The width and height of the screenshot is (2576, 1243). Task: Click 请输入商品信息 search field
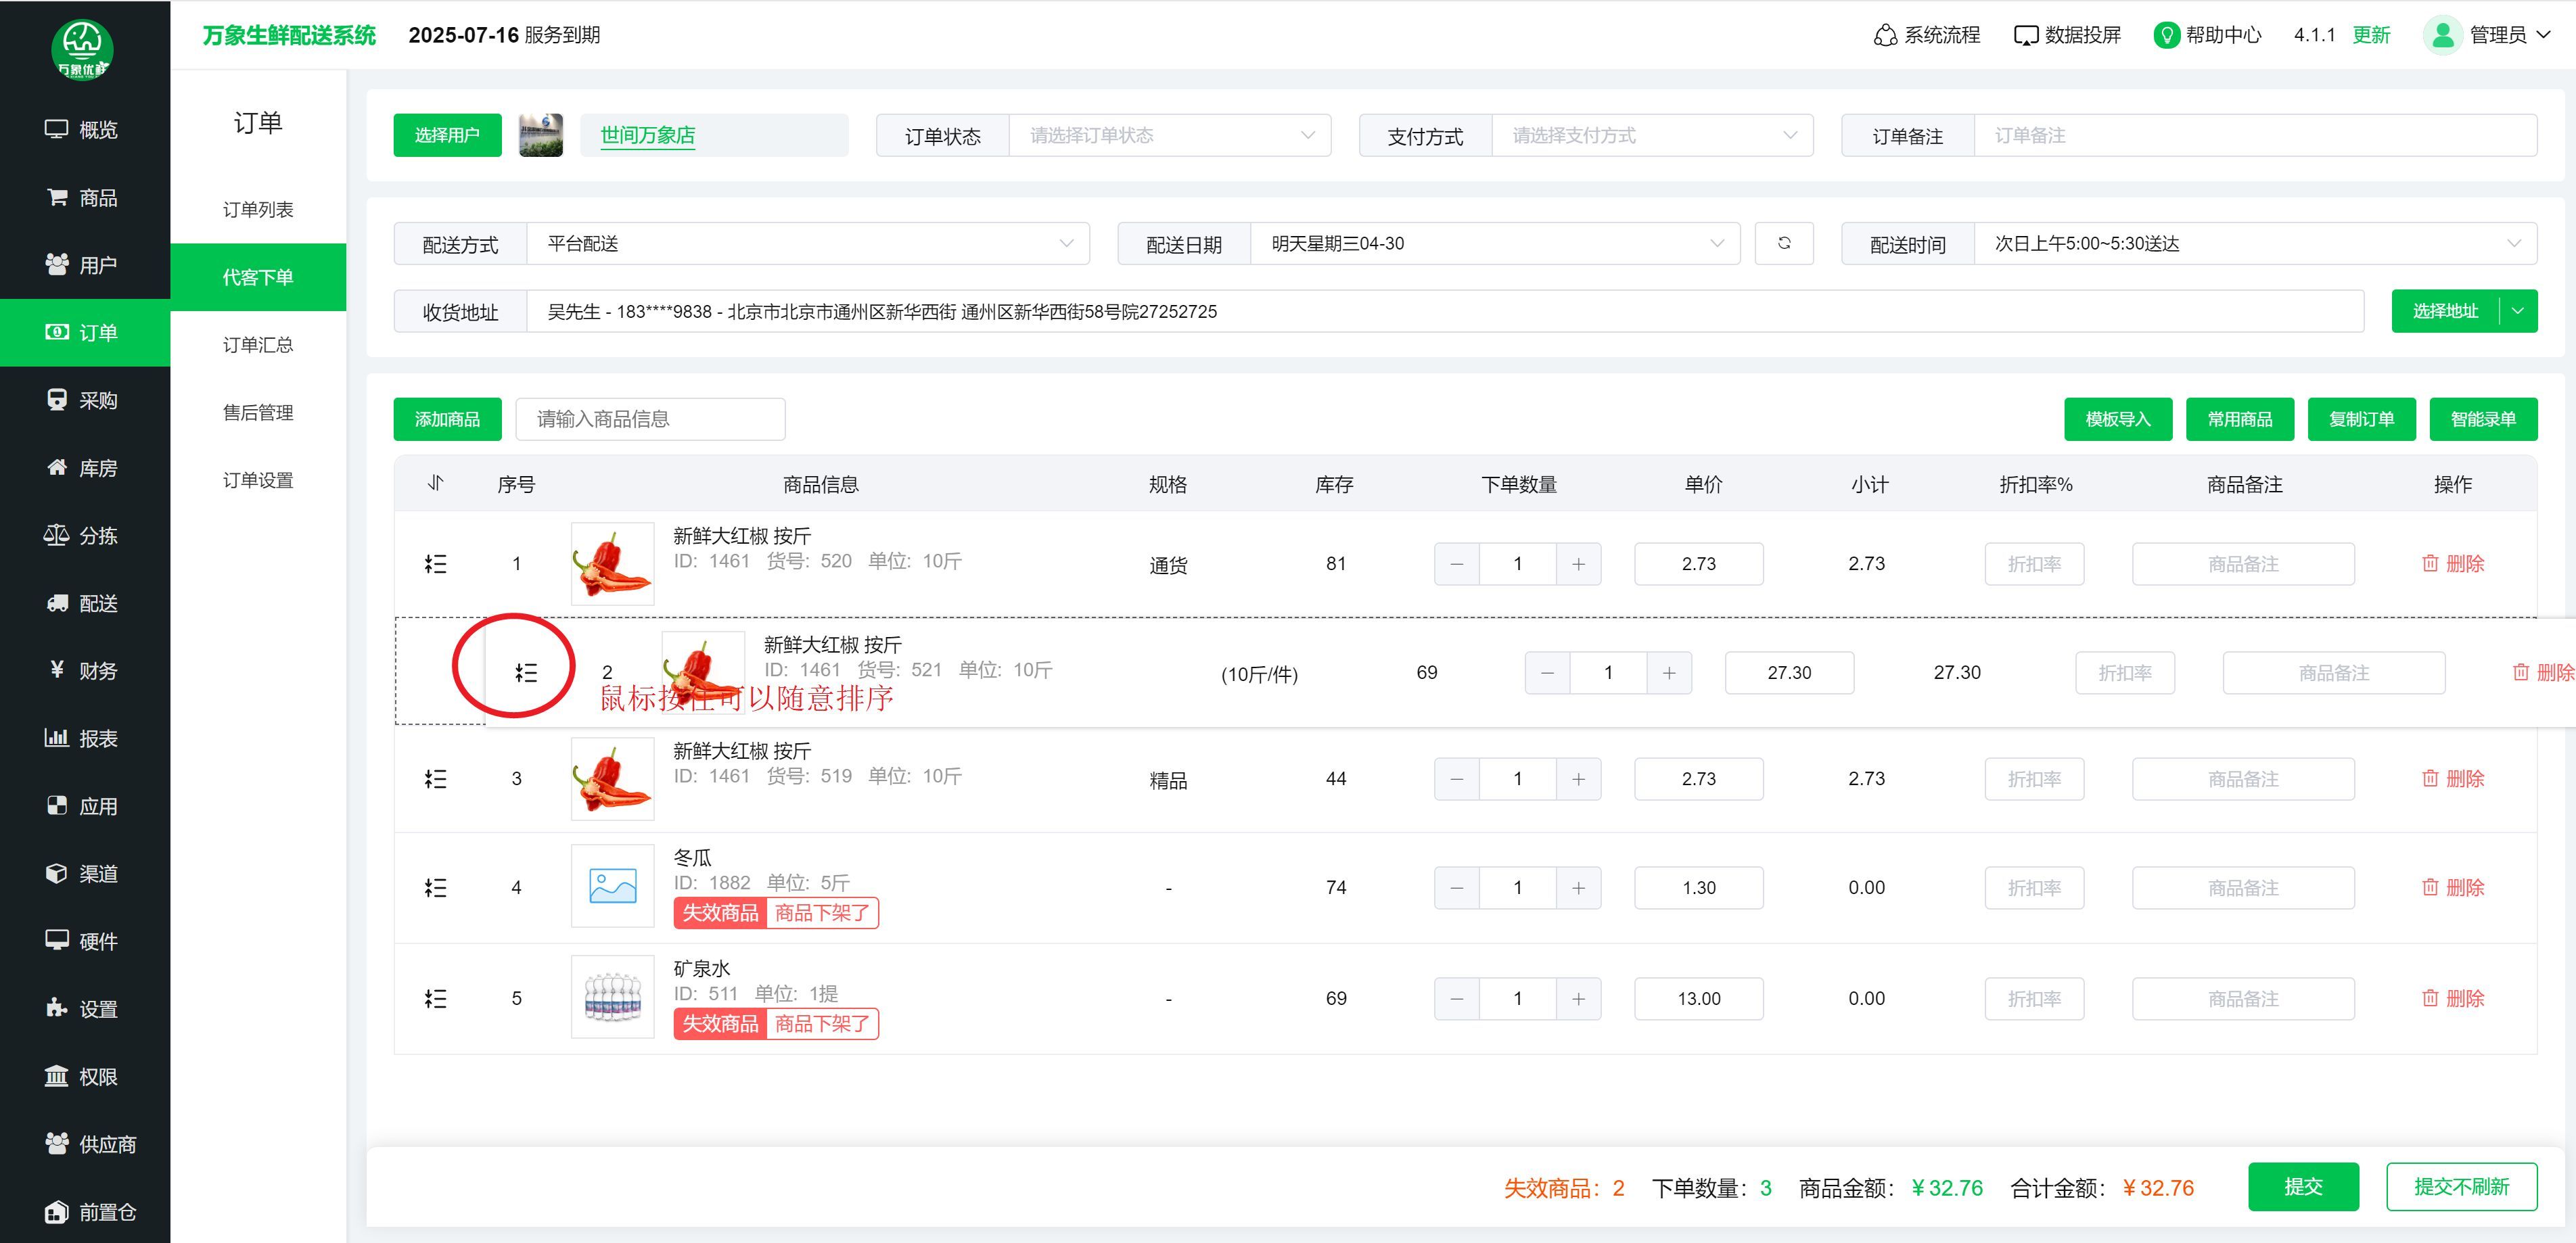[650, 419]
